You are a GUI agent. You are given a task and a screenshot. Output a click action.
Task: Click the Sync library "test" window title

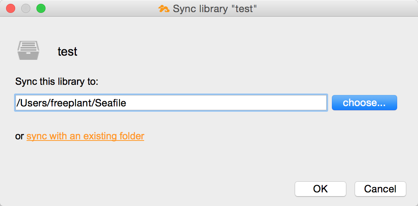coord(215,9)
